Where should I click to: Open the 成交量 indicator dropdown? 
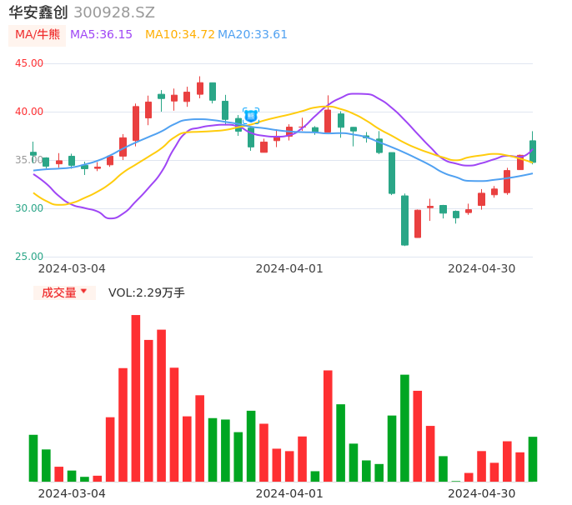click(64, 292)
